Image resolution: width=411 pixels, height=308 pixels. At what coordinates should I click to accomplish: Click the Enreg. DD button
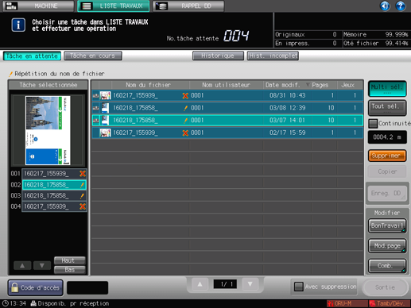[x=387, y=193]
